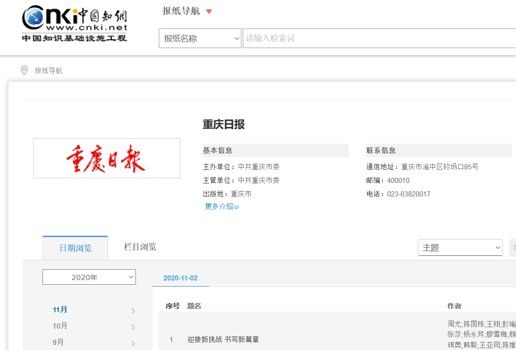The height and width of the screenshot is (350, 516).
Task: Click the location pin icon in breadcrumb
Action: coord(24,70)
